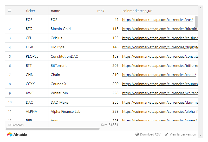Open the Alpha Finance Lab coinmarketcap link
The height and width of the screenshot is (142, 208).
point(160,112)
